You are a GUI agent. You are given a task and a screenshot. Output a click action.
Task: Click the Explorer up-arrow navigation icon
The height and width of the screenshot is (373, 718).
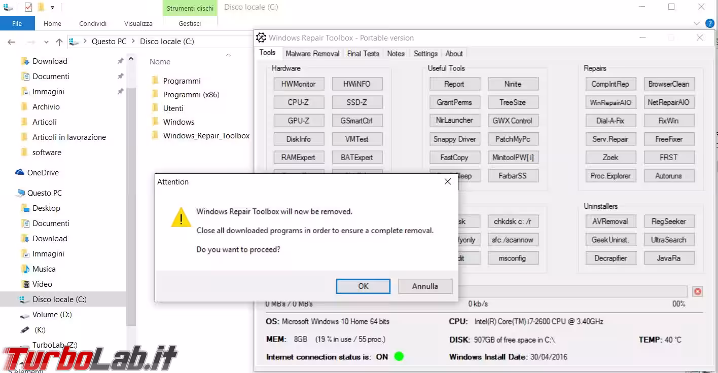pyautogui.click(x=59, y=42)
